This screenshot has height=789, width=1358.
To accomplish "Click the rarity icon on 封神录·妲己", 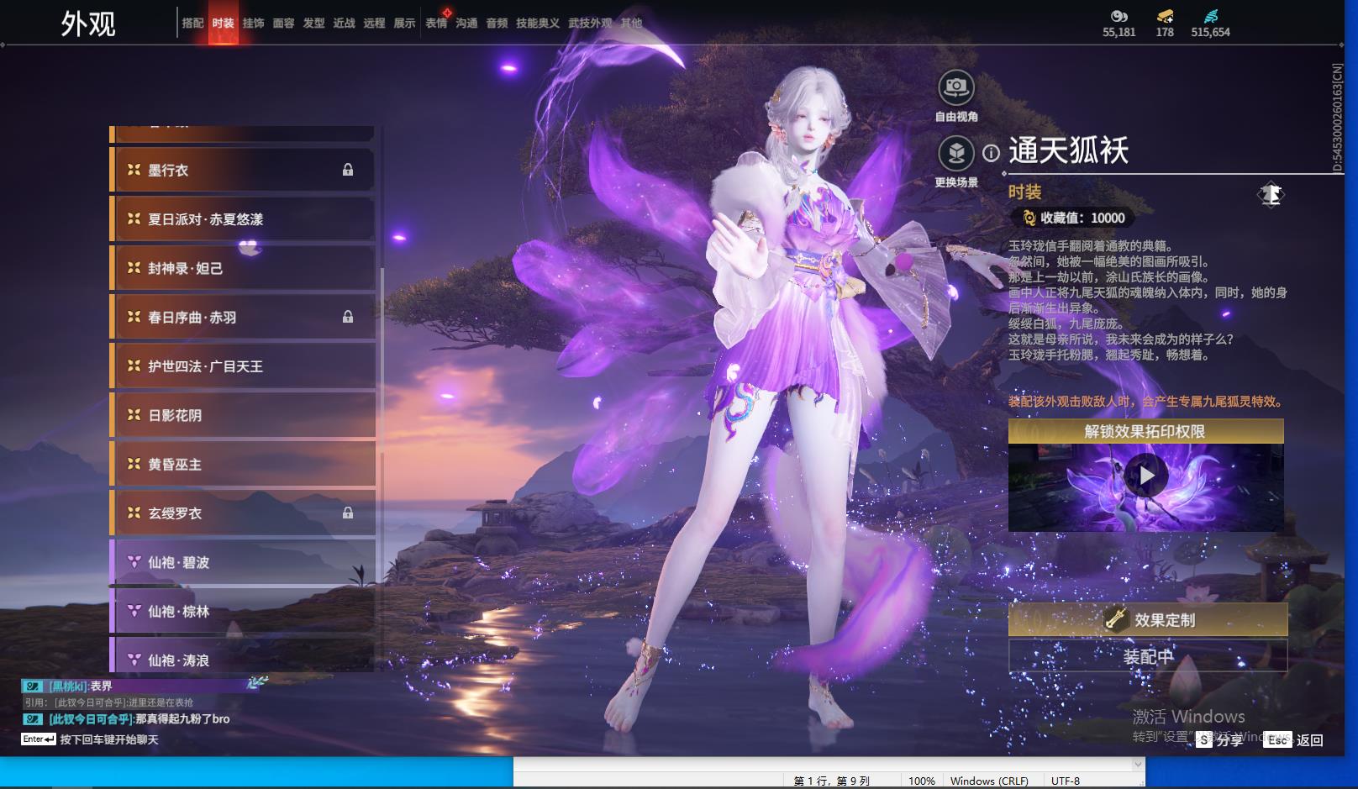I will point(134,268).
